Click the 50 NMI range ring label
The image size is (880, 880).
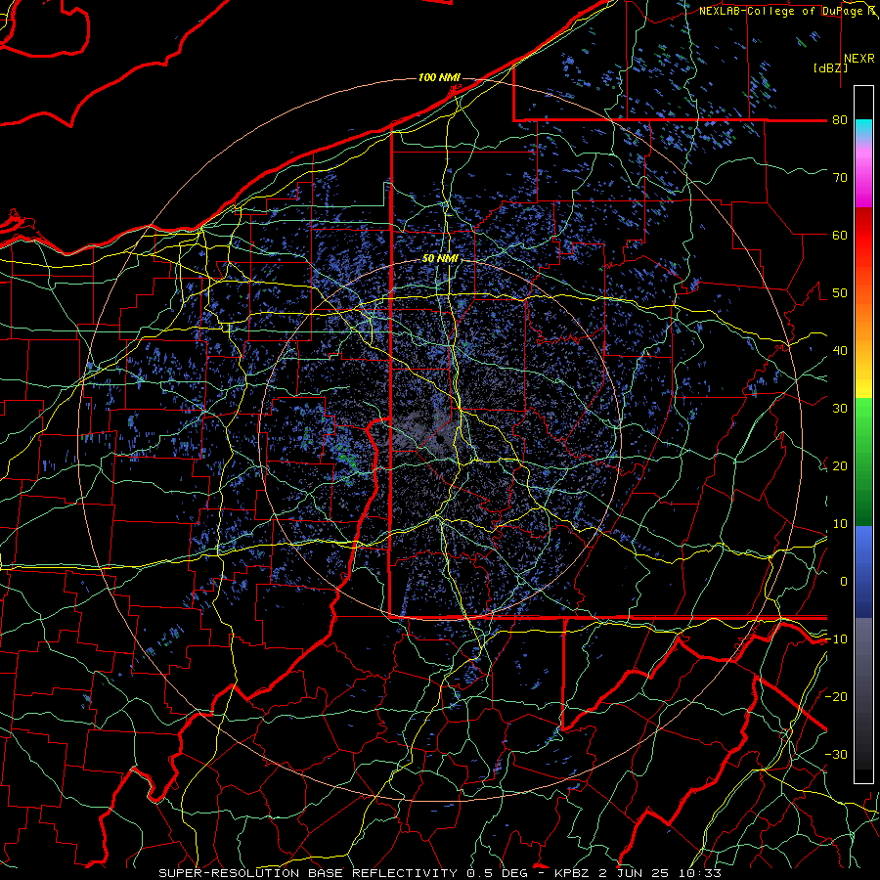coord(440,258)
